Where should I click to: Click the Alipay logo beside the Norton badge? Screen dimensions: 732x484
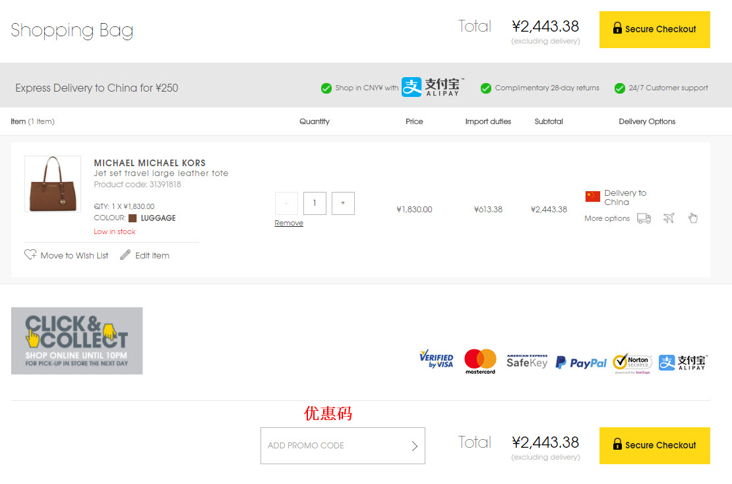(683, 363)
